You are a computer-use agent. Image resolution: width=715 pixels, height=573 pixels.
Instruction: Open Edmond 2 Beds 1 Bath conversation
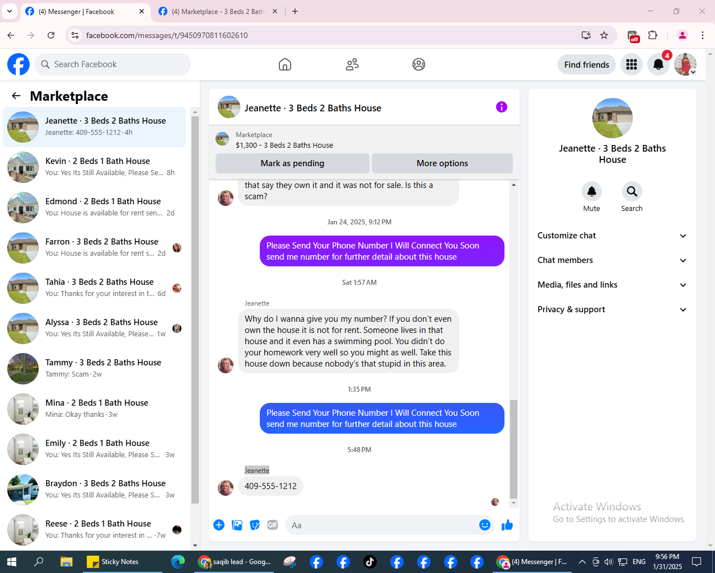[95, 208]
